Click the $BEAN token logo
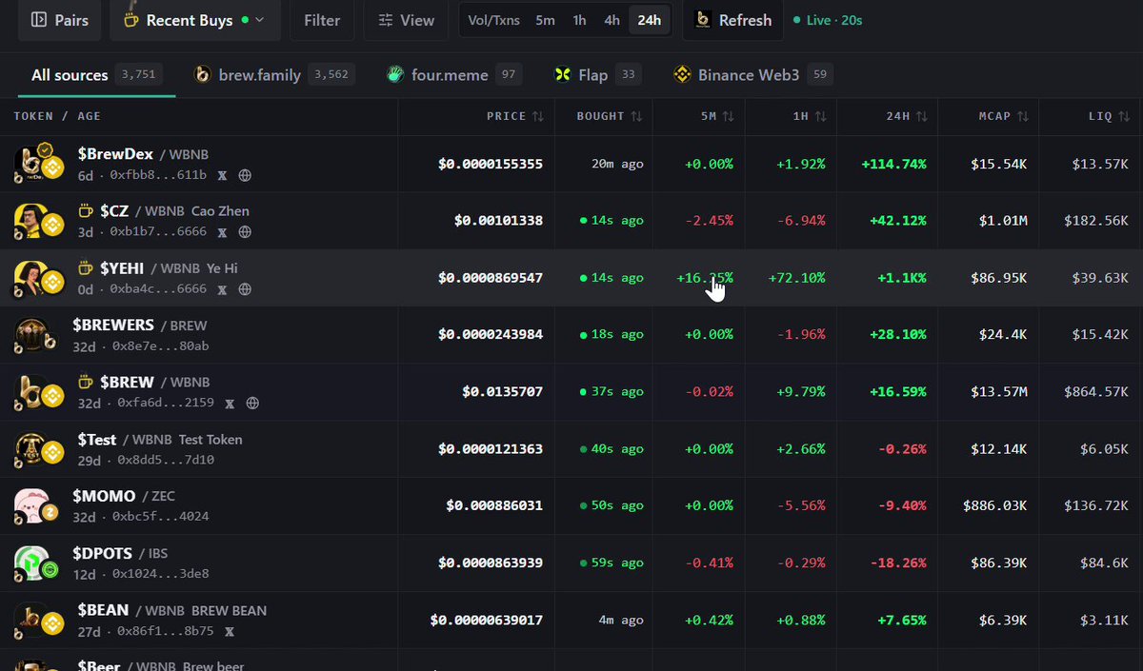The height and width of the screenshot is (671, 1143). (38, 621)
